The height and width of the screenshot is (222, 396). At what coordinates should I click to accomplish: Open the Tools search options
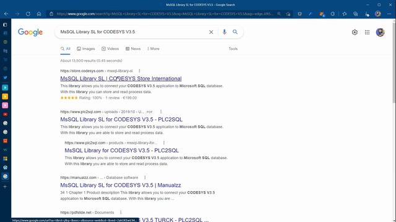[233, 49]
